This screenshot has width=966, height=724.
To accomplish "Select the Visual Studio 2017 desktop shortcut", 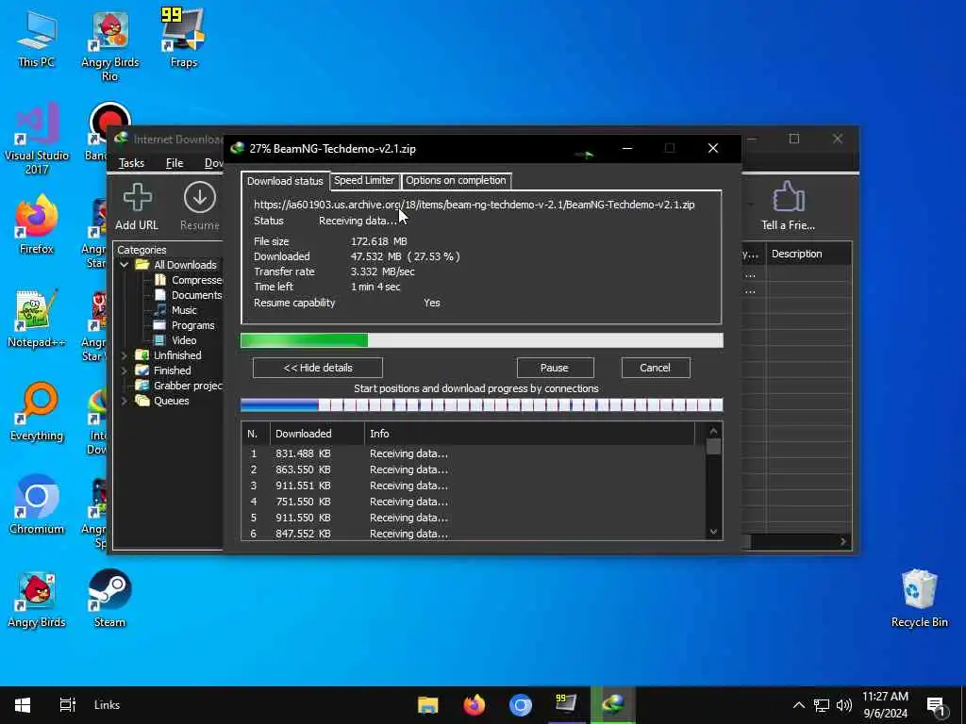I will pyautogui.click(x=37, y=140).
